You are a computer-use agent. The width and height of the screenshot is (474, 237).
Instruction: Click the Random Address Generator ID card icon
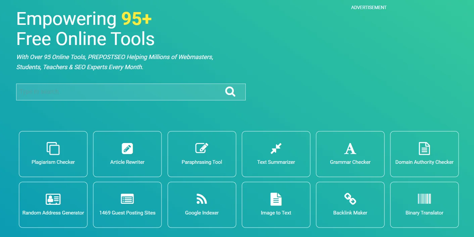point(53,199)
